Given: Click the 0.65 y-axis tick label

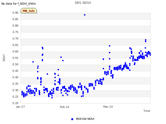Looking at the screenshot, I should (16, 45).
